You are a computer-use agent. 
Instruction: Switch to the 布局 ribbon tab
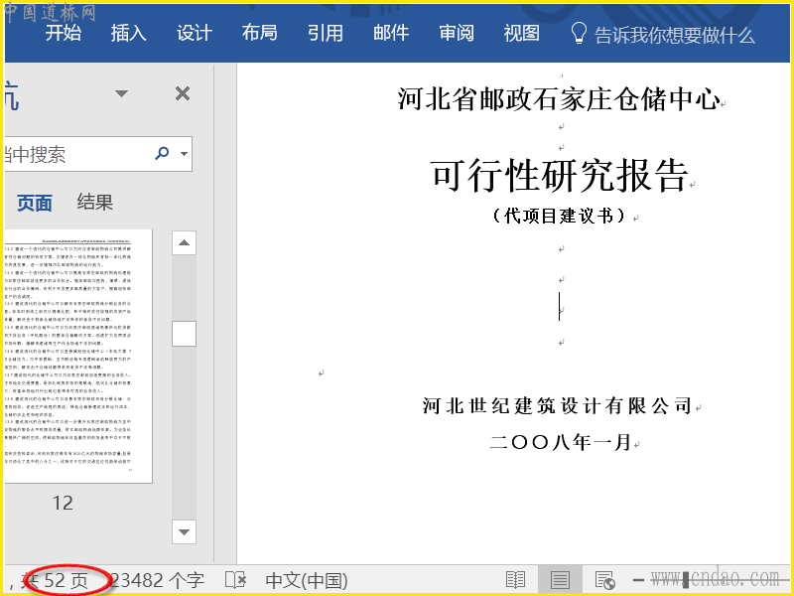coord(259,33)
